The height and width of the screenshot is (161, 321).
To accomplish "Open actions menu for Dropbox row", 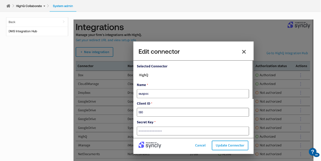I will (x=300, y=93).
